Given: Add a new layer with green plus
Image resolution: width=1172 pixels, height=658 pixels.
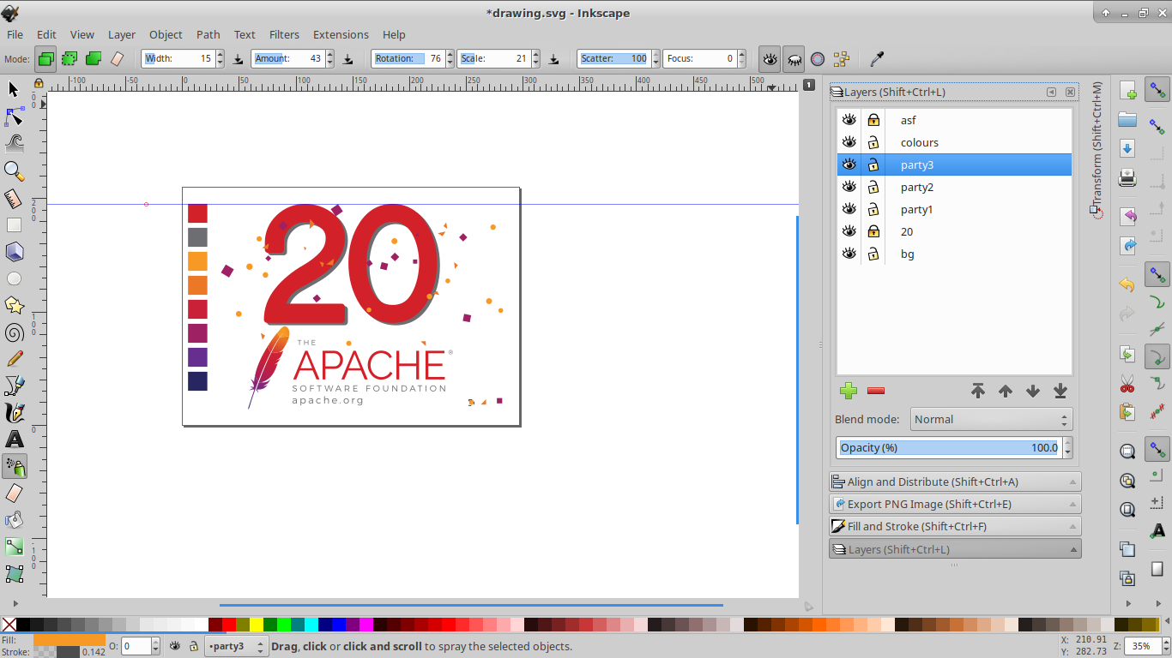Looking at the screenshot, I should point(849,391).
